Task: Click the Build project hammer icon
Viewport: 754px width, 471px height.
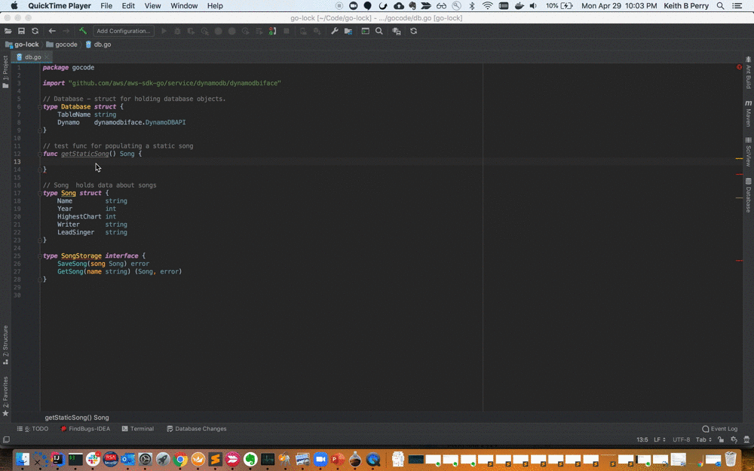Action: pyautogui.click(x=82, y=32)
